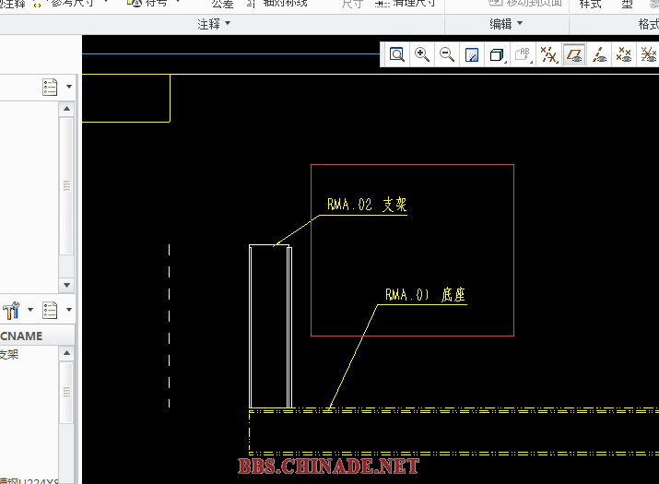
Task: Click upper panel scrollbar down arrow
Action: point(66,286)
